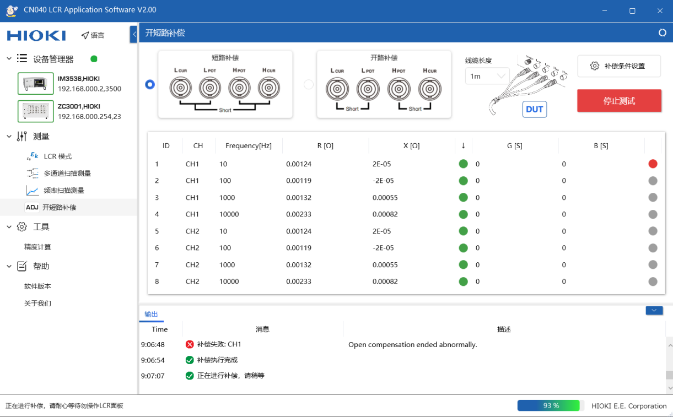
Task: Open the 线缆长度 1m dropdown
Action: coord(487,76)
